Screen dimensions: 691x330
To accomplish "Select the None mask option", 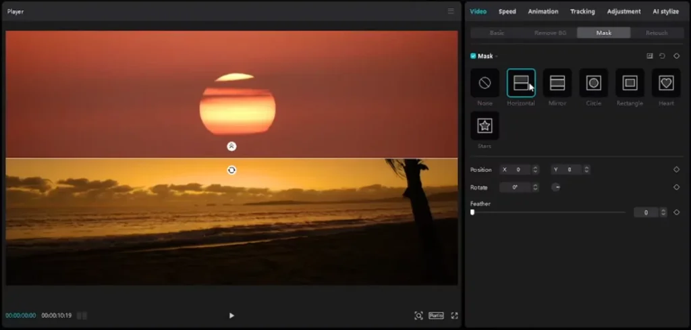I will [x=485, y=83].
